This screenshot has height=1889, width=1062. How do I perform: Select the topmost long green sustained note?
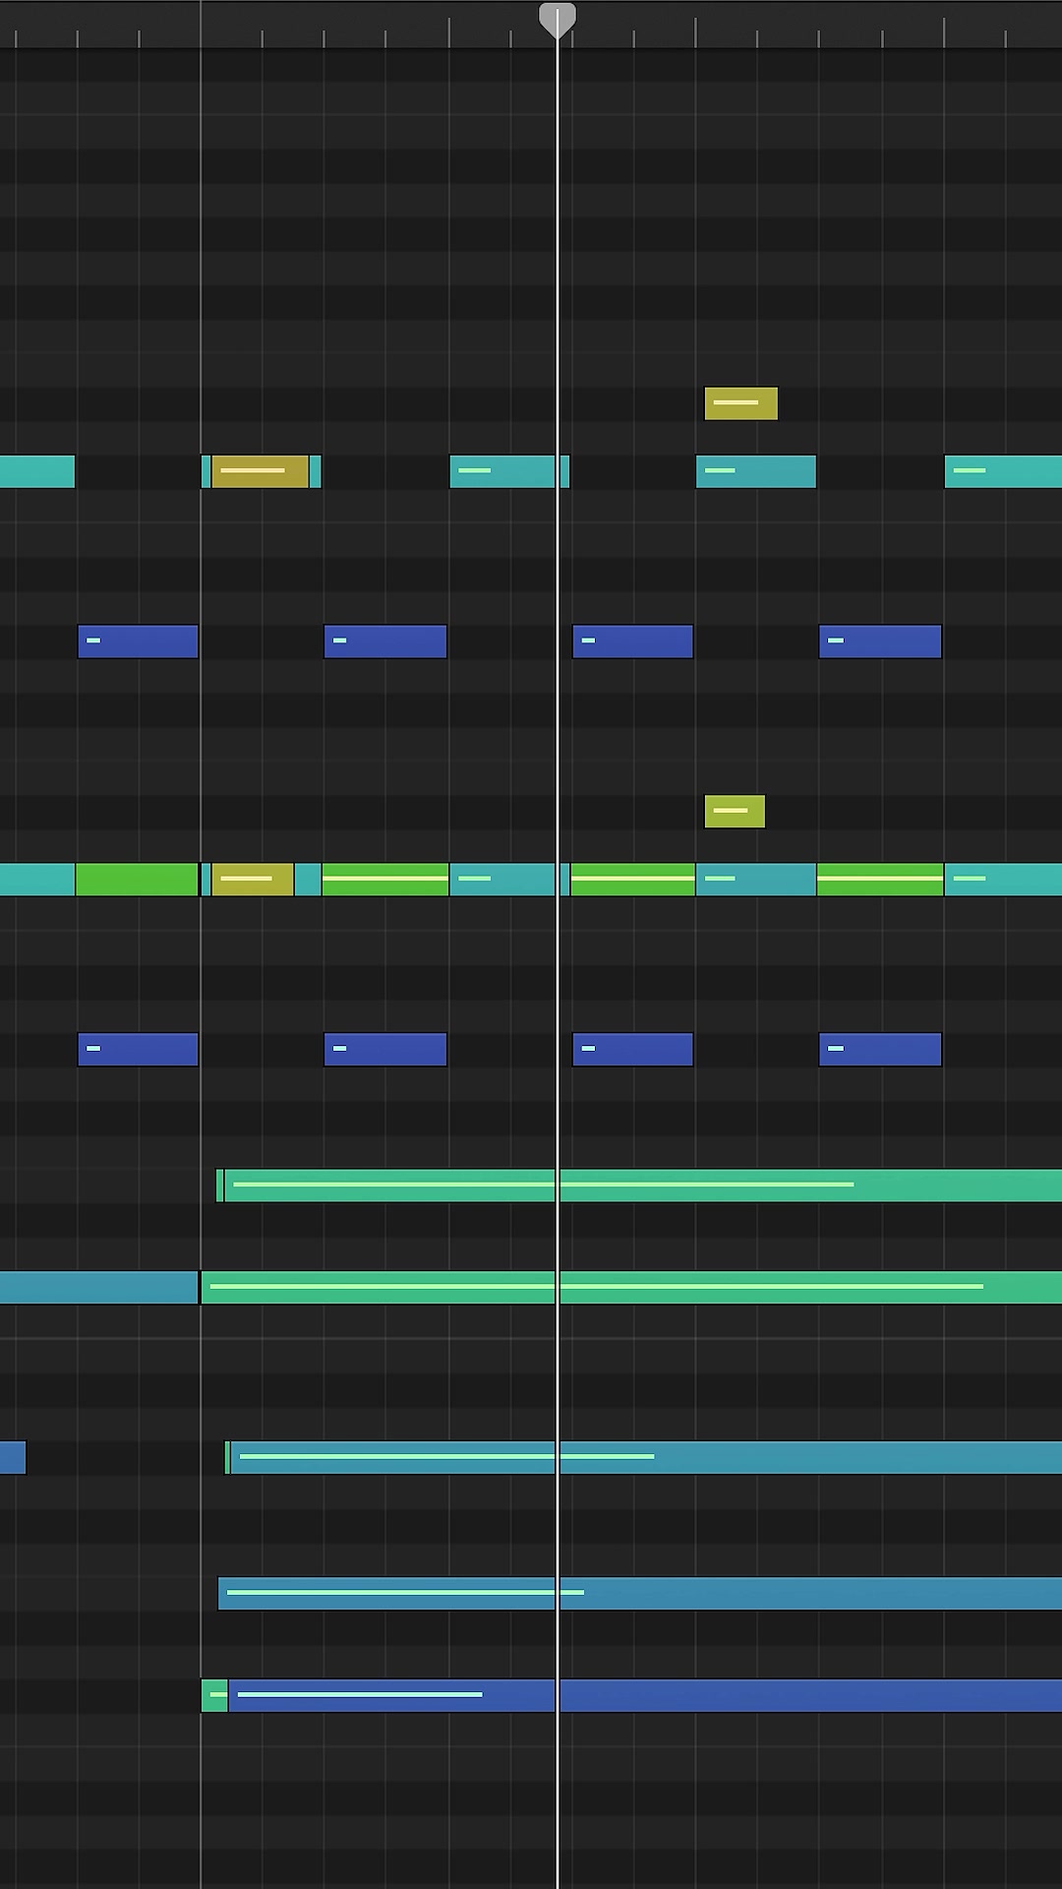(x=643, y=1186)
